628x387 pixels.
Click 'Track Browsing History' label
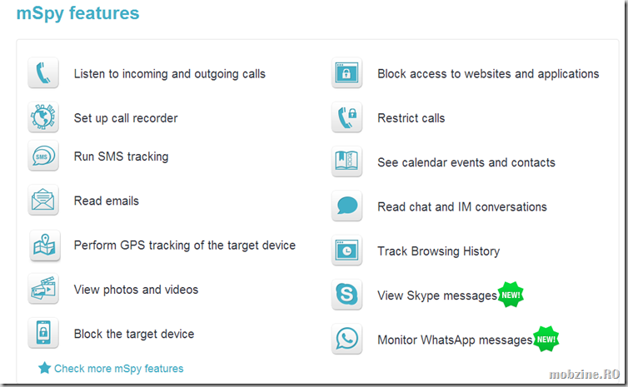pyautogui.click(x=439, y=251)
